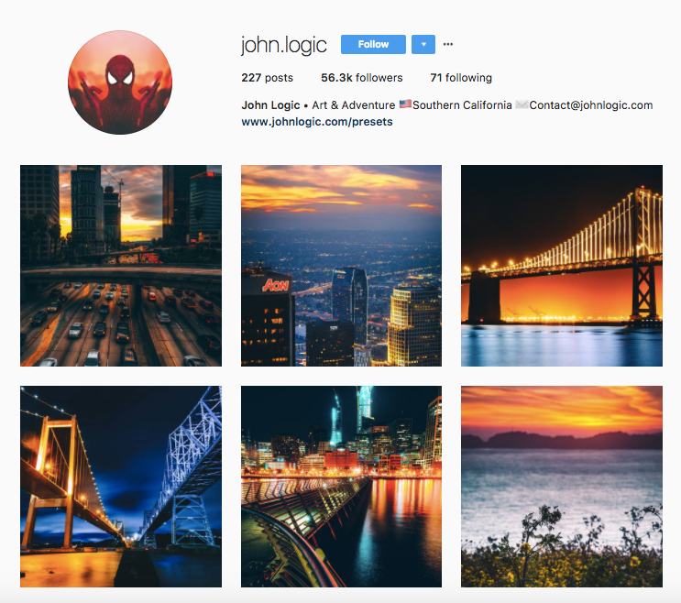
Task: Click the Spider-Man profile picture
Action: click(x=120, y=82)
